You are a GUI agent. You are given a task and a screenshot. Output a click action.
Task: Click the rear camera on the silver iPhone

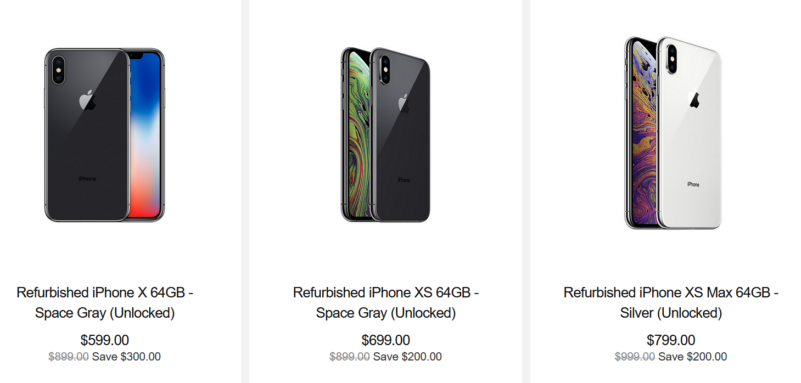pos(669,59)
